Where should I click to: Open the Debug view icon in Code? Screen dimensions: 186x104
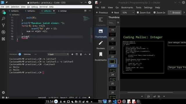[3, 32]
